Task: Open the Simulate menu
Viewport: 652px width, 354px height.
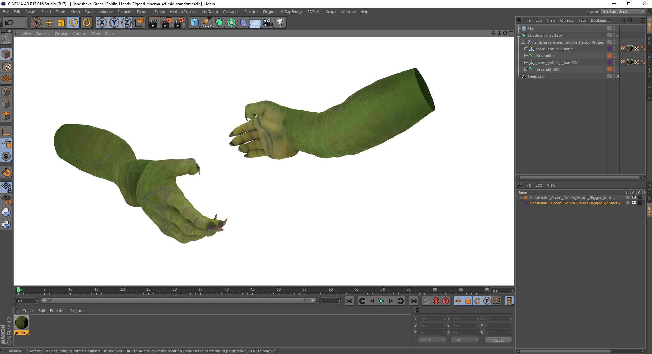Action: click(x=125, y=12)
